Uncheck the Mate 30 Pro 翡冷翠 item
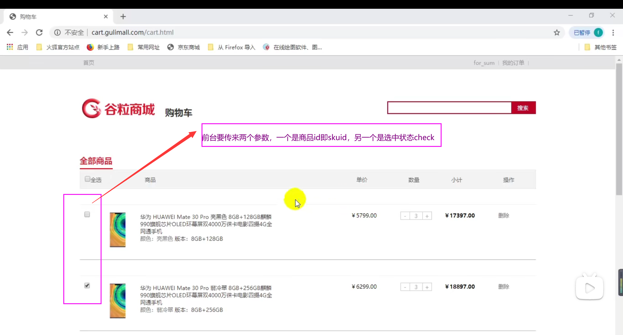This screenshot has width=623, height=335. point(87,285)
